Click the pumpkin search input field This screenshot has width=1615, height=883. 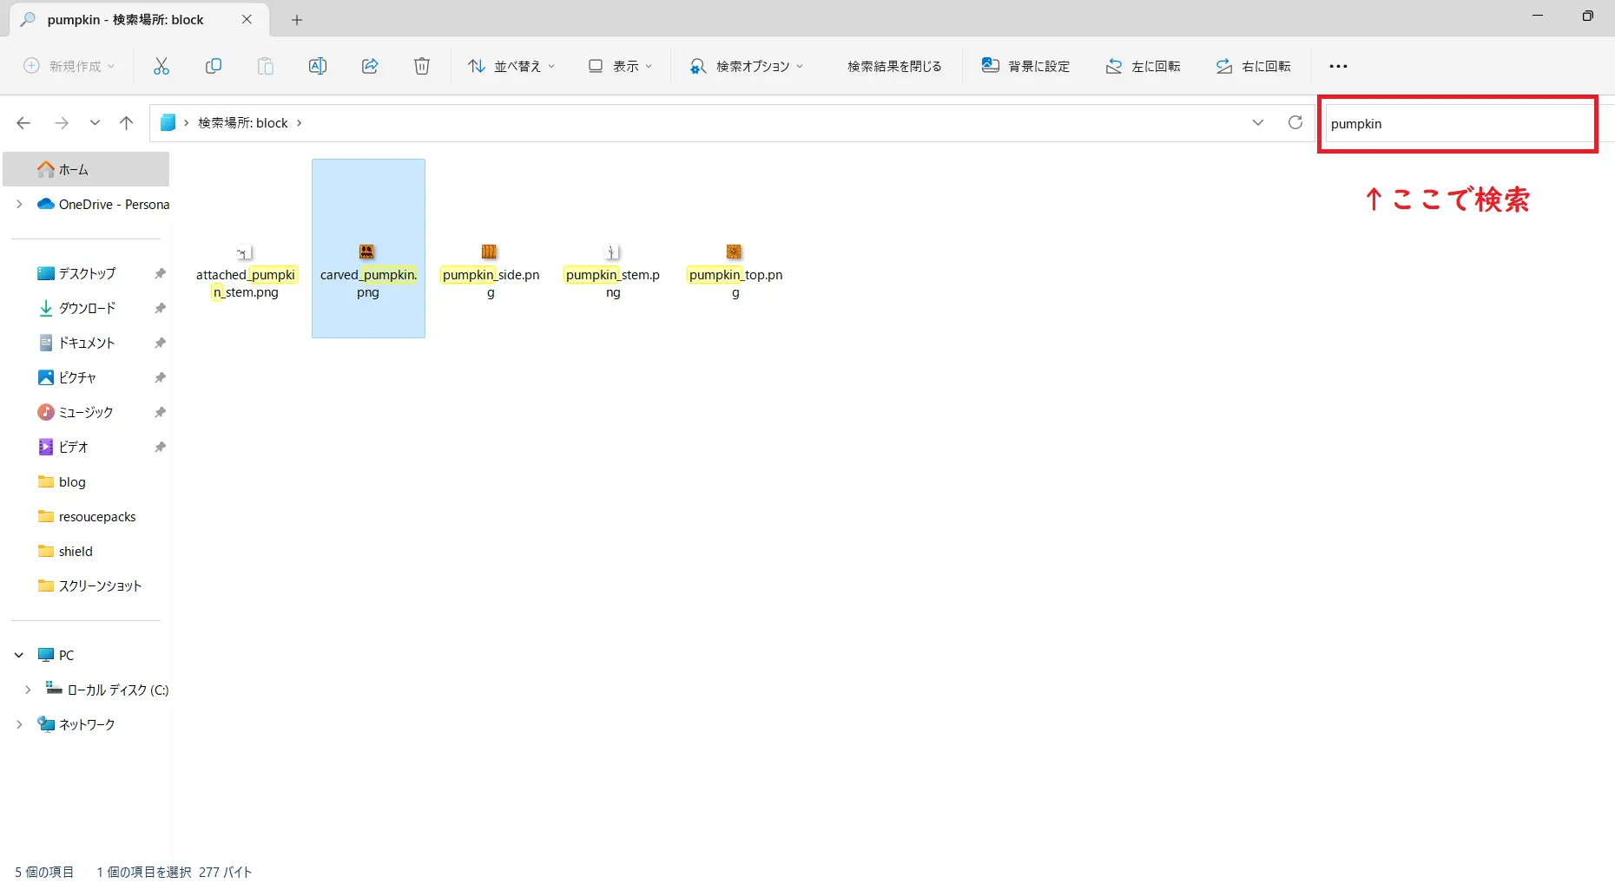tap(1457, 124)
